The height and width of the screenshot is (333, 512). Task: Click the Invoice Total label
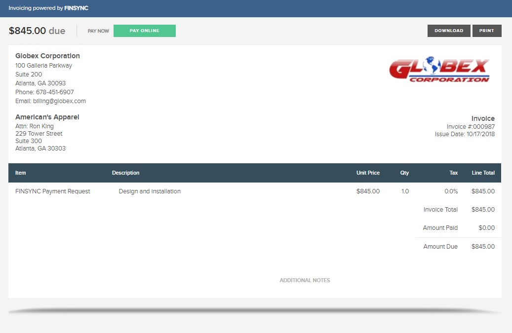coord(440,210)
